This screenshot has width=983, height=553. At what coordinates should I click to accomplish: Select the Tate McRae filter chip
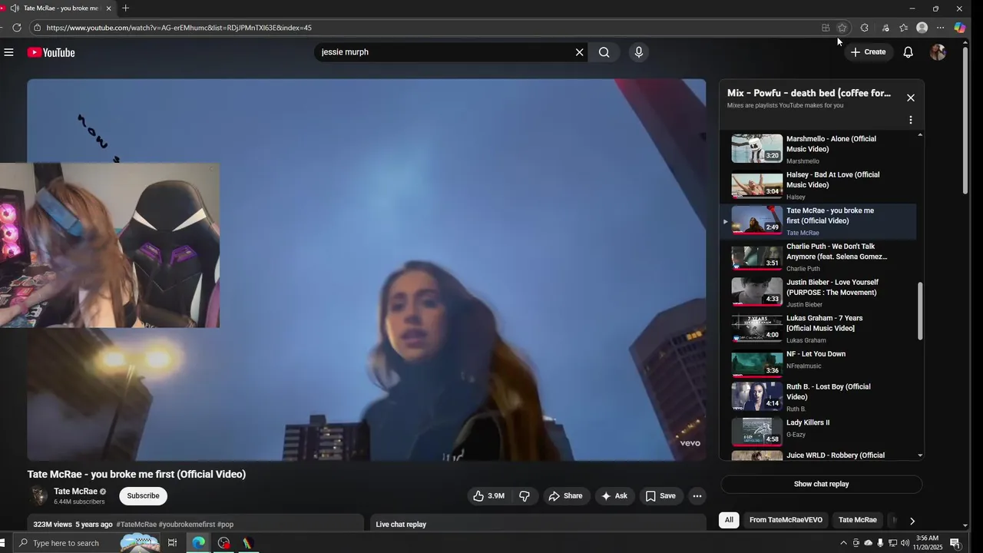click(857, 520)
